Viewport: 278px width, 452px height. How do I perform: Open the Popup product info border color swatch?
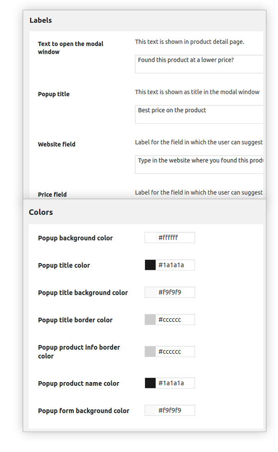[x=150, y=352]
